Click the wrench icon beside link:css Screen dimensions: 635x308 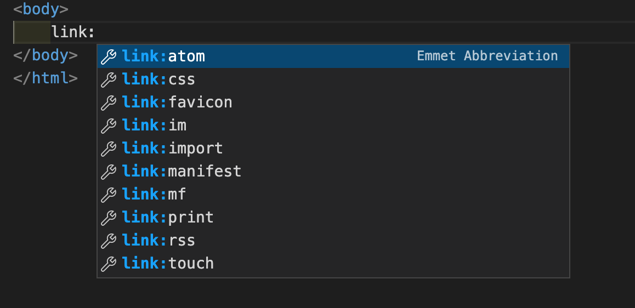tap(109, 79)
